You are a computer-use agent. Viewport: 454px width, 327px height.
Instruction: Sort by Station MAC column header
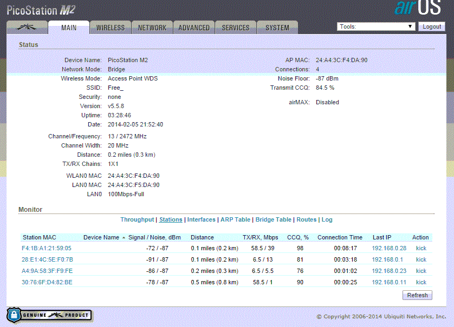coord(40,237)
